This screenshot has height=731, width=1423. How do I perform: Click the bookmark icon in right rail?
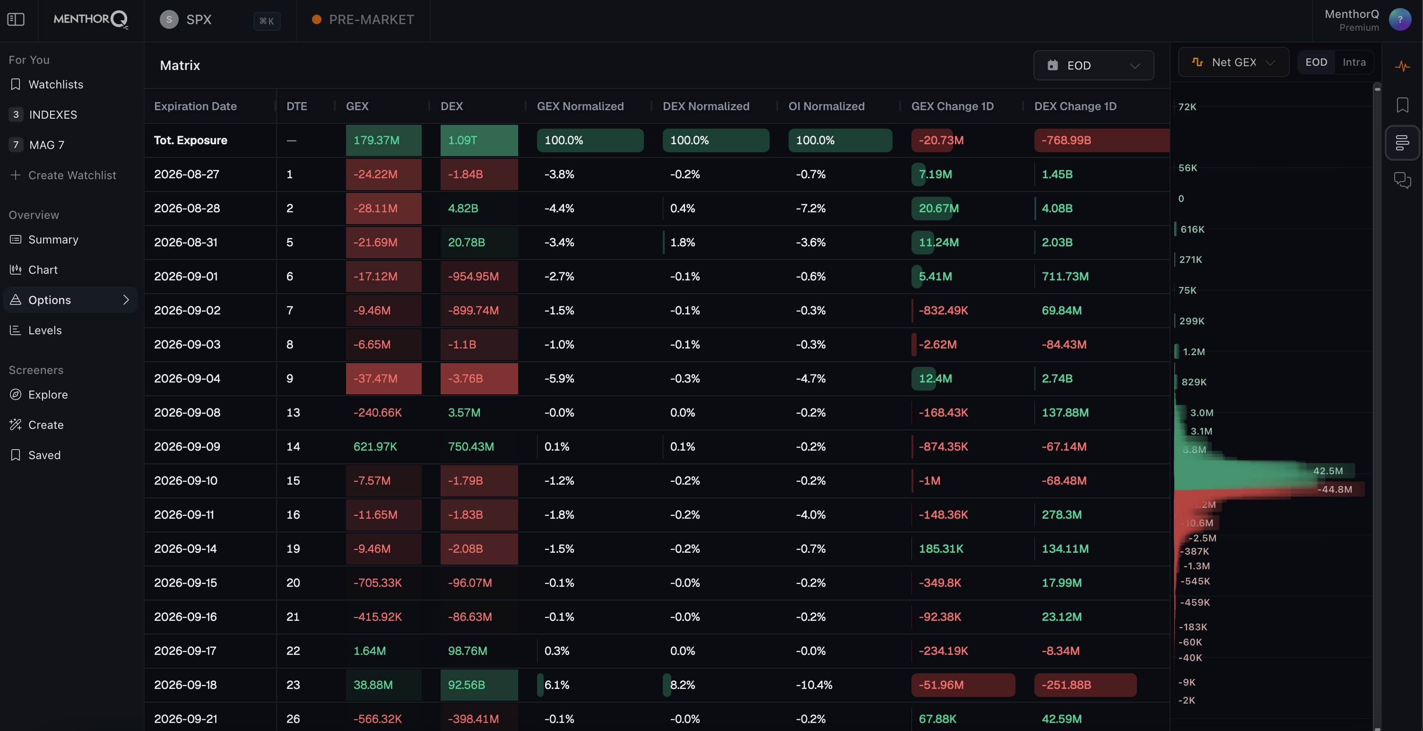click(x=1403, y=105)
